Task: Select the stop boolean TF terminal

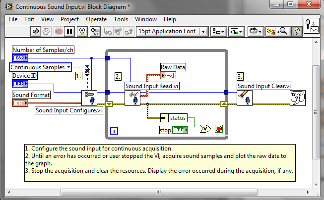Action: tap(180, 130)
